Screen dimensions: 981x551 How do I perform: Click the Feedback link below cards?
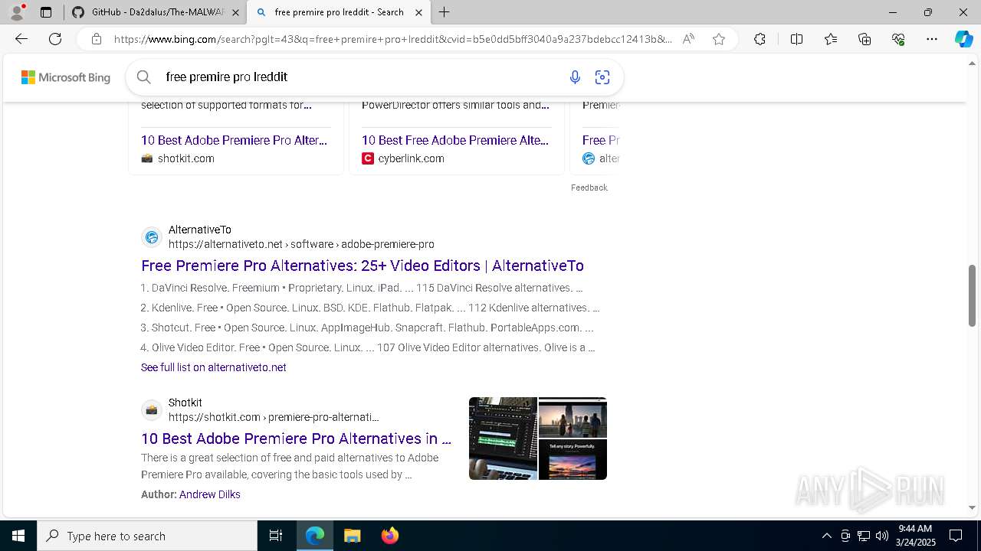pyautogui.click(x=589, y=187)
